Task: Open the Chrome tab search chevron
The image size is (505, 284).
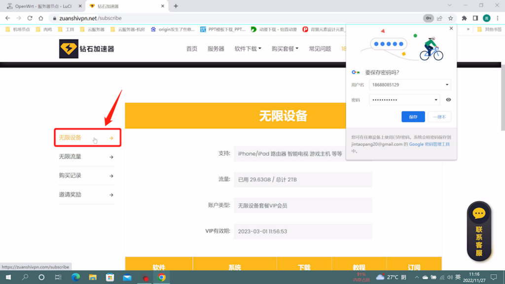Action: tap(450, 5)
